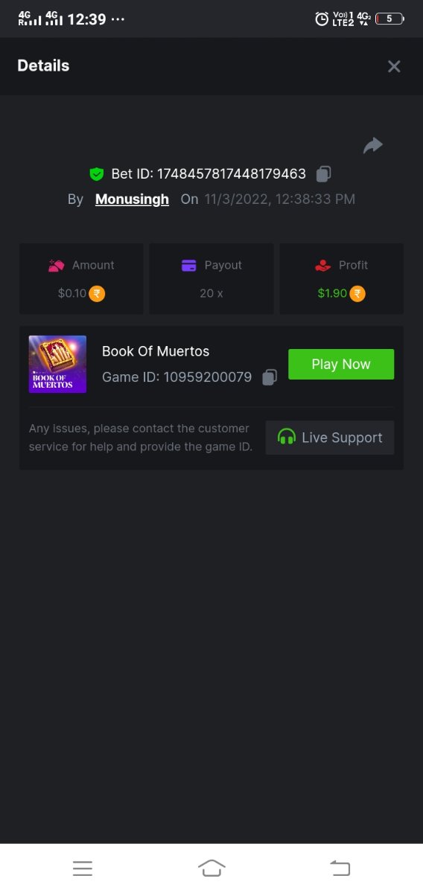Tap the Android back button
The image size is (423, 893).
pyautogui.click(x=340, y=868)
